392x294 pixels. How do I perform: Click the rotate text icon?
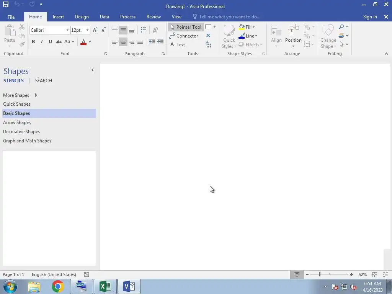tap(155, 30)
